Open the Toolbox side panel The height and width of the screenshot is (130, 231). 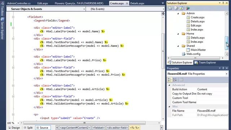click(2, 9)
